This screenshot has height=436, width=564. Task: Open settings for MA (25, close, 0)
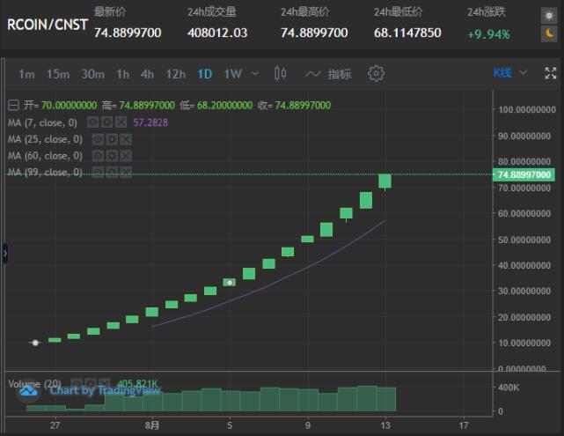(x=112, y=139)
